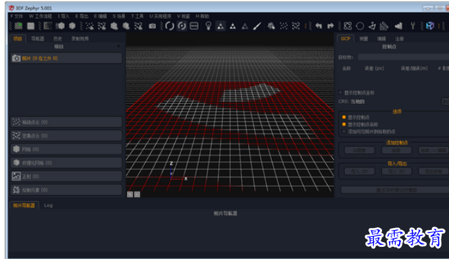The image size is (449, 259).
Task: Click the new project folder icon
Action: pyautogui.click(x=18, y=26)
